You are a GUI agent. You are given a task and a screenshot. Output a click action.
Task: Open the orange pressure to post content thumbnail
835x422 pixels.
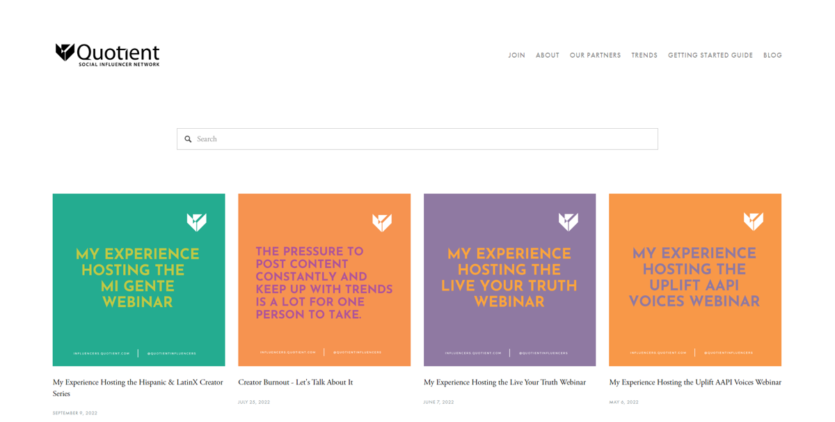(x=324, y=280)
